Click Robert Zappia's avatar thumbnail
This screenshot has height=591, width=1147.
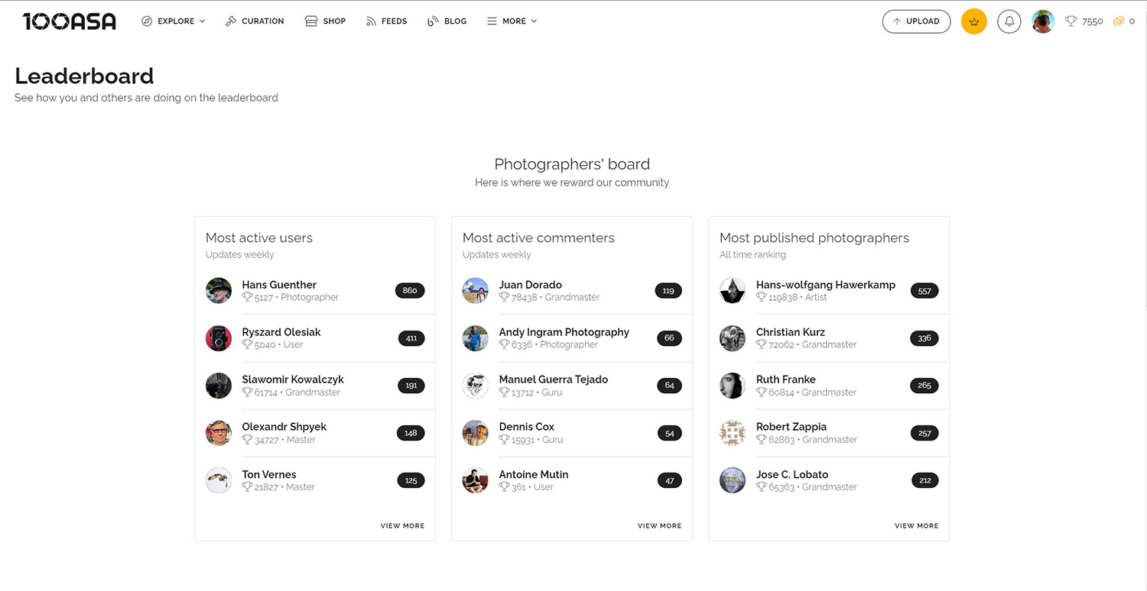(x=733, y=433)
